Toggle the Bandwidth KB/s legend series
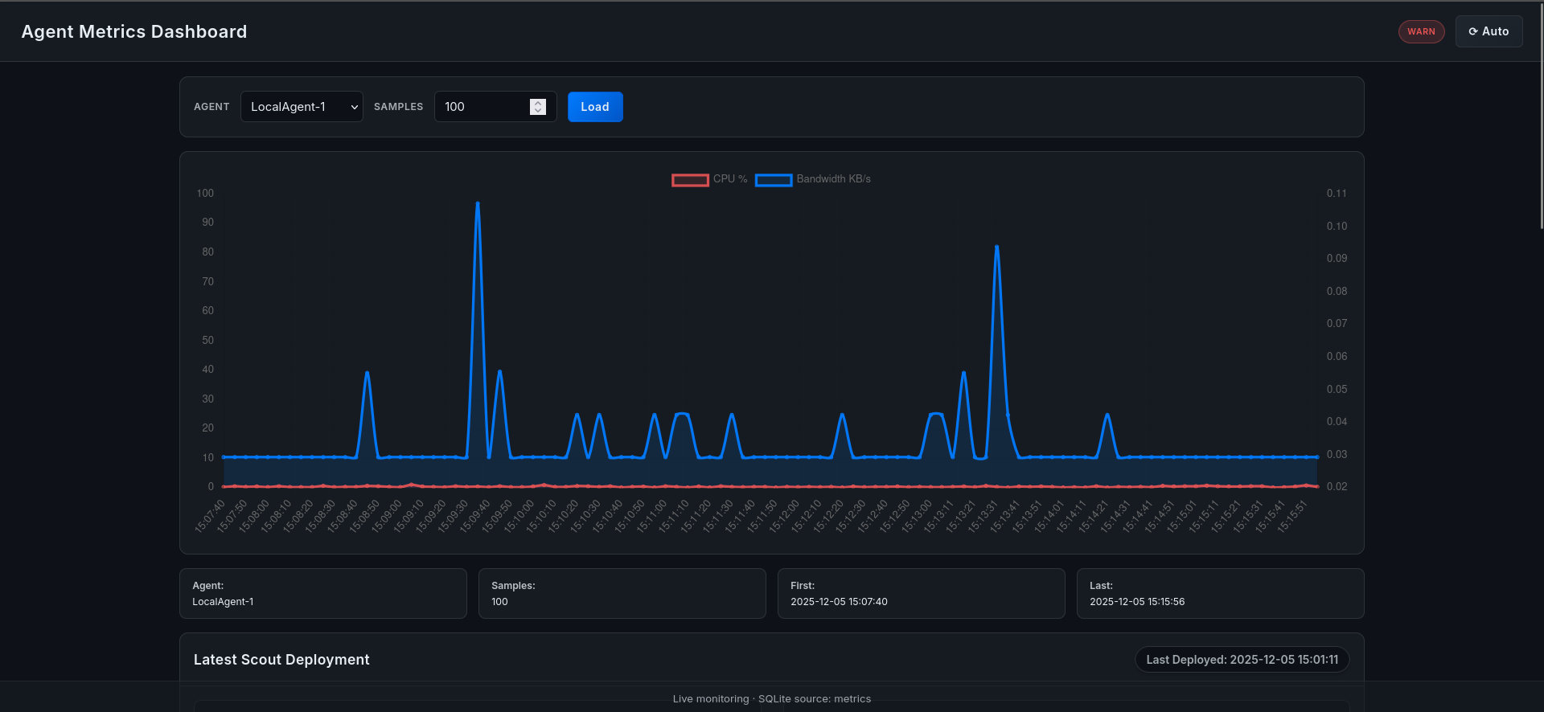The image size is (1544, 712). (833, 179)
